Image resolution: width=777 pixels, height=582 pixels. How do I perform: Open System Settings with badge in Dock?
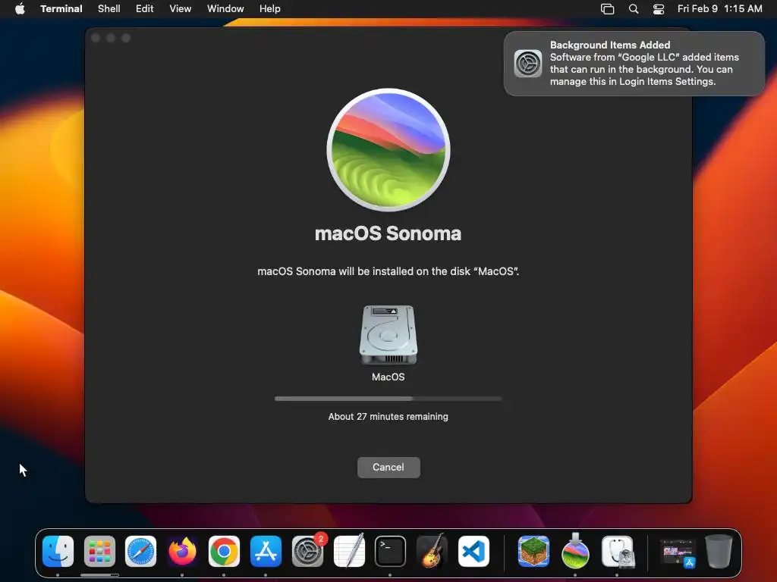tap(308, 552)
